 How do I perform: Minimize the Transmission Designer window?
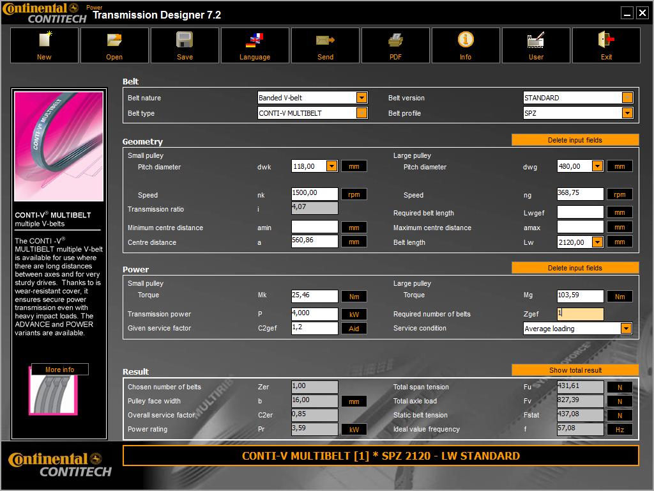click(627, 13)
